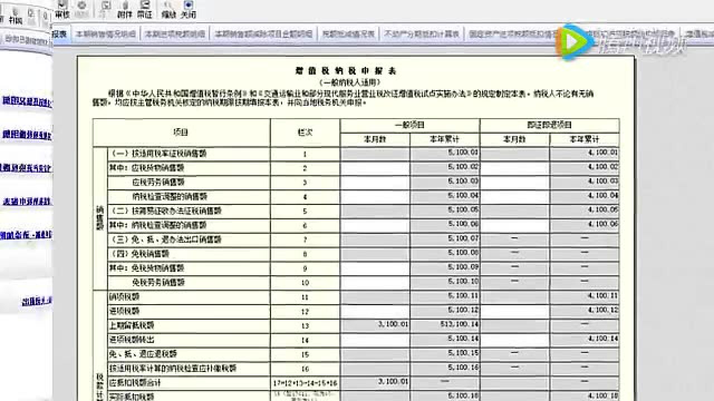Click the value 4,100.03
Viewport: 714px width, 401px height.
(x=602, y=182)
